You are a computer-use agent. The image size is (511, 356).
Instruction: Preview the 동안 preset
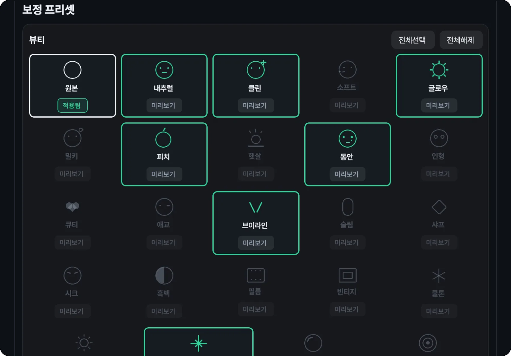(347, 174)
